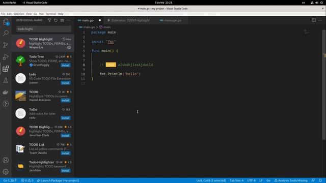This screenshot has height=183, width=326.
Task: Select the Go 1.20 version in status bar
Action: [10, 180]
